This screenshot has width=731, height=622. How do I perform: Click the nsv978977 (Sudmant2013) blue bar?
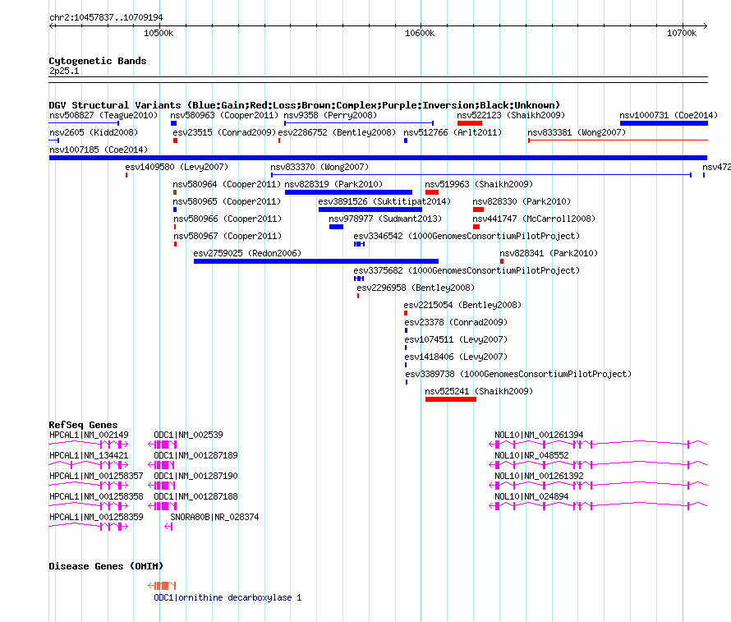(336, 227)
